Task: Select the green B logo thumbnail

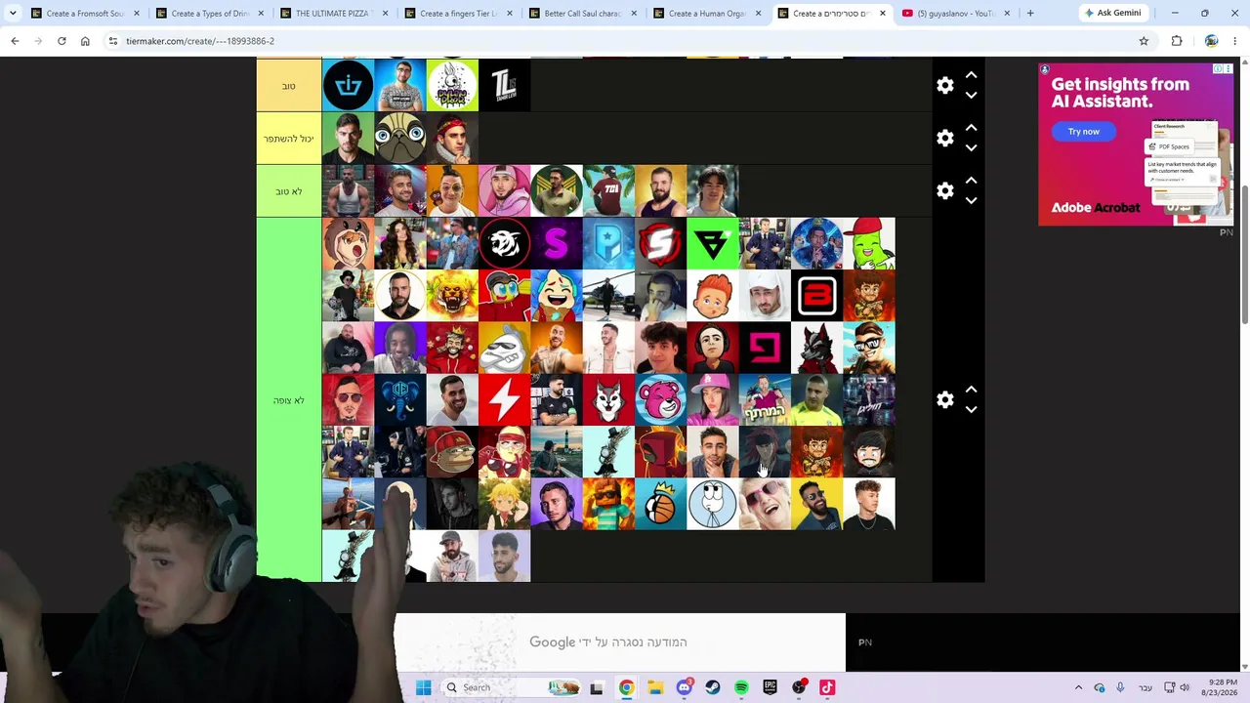Action: (713, 243)
